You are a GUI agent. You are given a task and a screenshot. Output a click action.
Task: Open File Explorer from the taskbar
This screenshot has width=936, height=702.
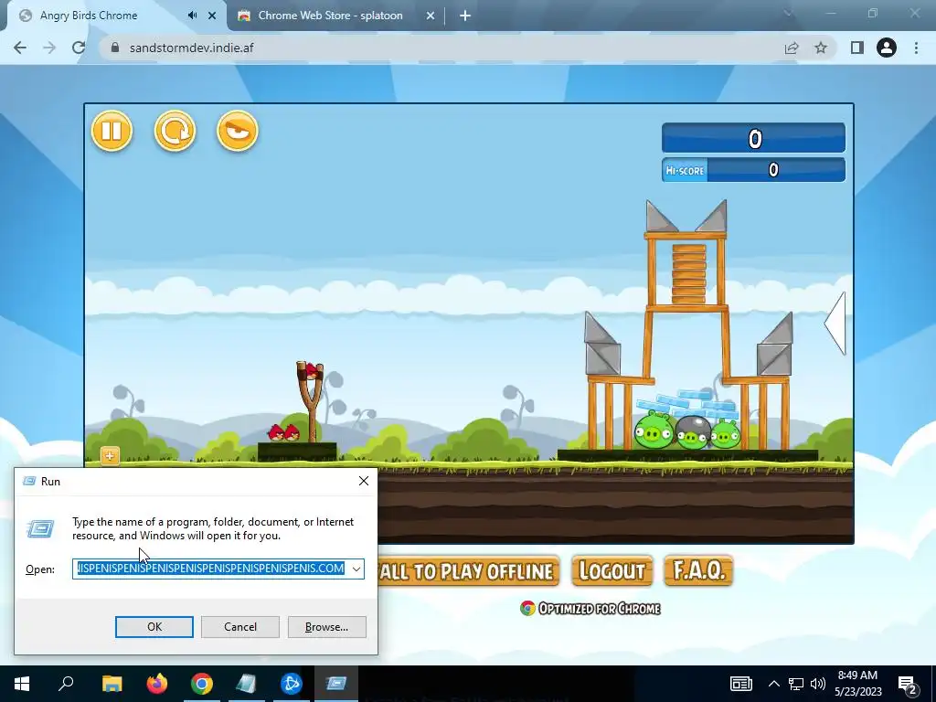click(112, 684)
